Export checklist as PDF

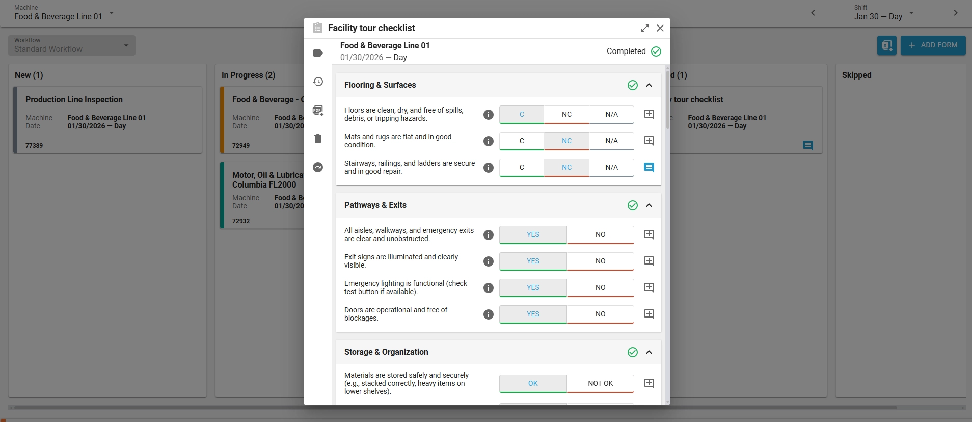pyautogui.click(x=318, y=110)
